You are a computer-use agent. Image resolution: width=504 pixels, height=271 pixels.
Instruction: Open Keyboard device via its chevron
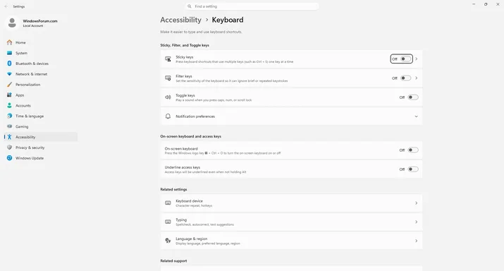pos(417,203)
